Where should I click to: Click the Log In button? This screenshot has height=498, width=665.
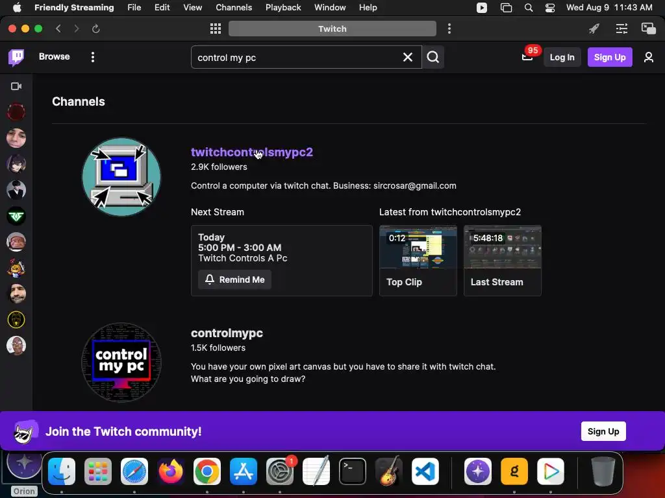562,57
